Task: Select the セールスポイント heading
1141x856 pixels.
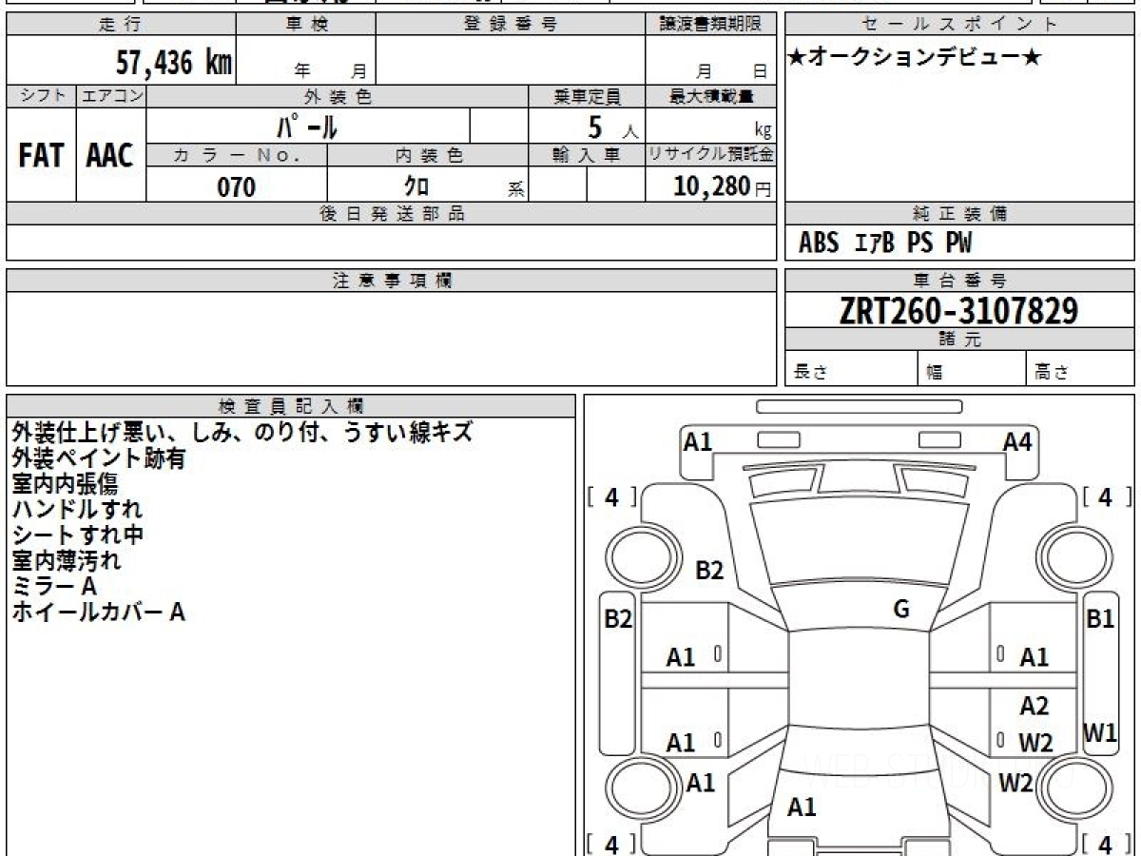Action: tap(960, 25)
